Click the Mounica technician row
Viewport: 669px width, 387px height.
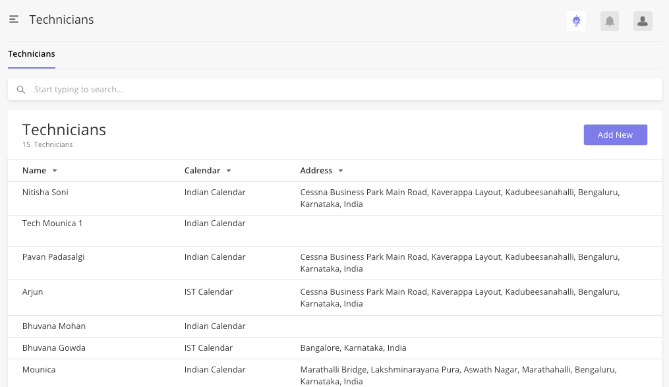point(335,373)
